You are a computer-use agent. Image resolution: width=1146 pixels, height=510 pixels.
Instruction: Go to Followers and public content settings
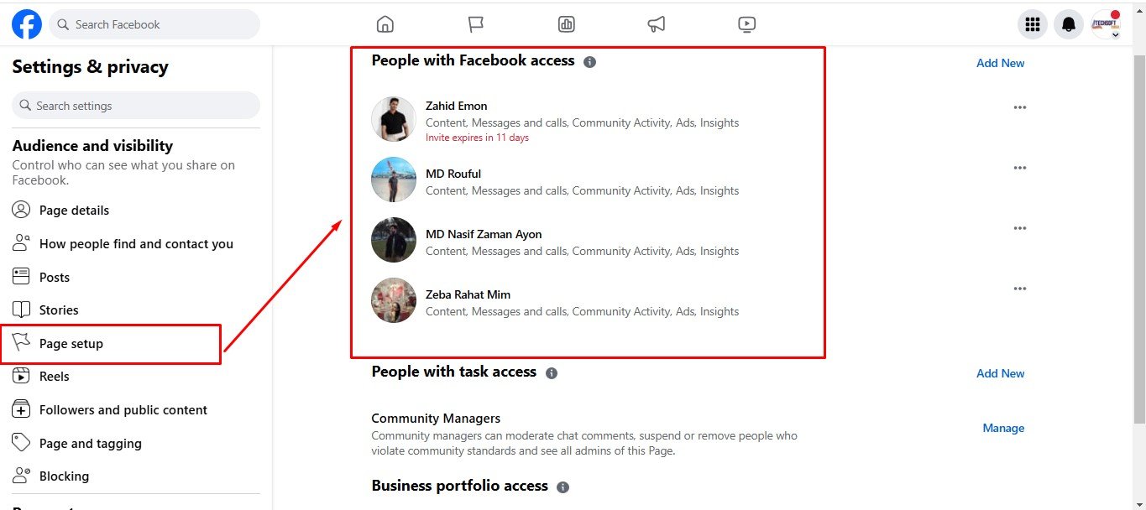123,410
